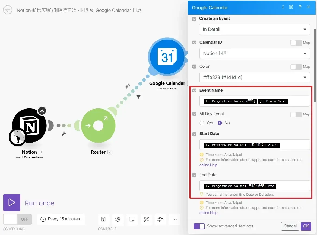Save scenario with the floppy disk icon
Image resolution: width=317 pixels, height=235 pixels.
click(x=104, y=219)
